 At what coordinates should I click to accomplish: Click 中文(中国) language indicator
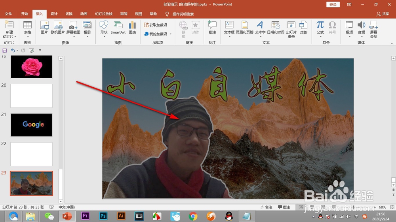tap(67, 207)
